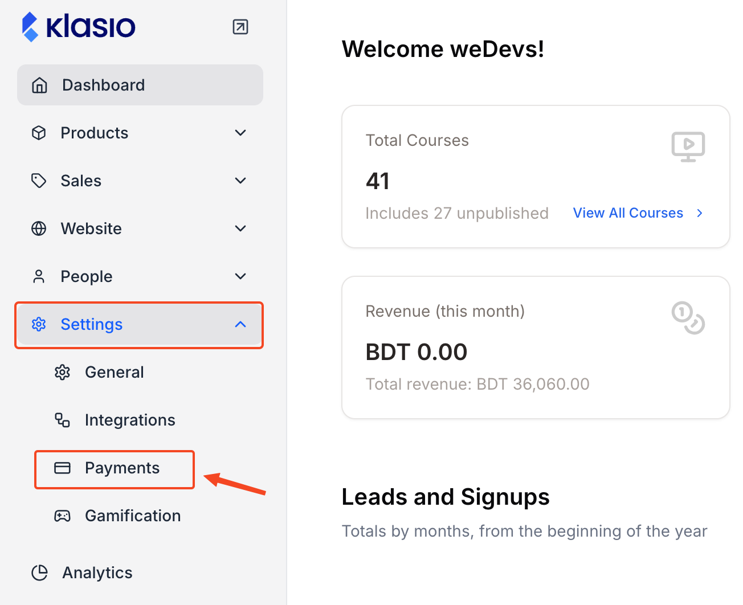This screenshot has height=605, width=743.
Task: Click the Klasio logo icon
Action: pyautogui.click(x=30, y=26)
